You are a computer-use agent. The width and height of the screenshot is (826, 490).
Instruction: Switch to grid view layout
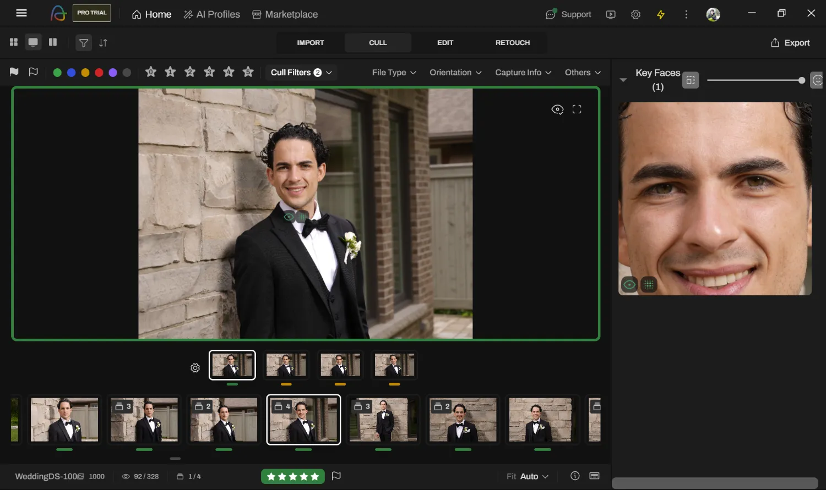pyautogui.click(x=13, y=42)
